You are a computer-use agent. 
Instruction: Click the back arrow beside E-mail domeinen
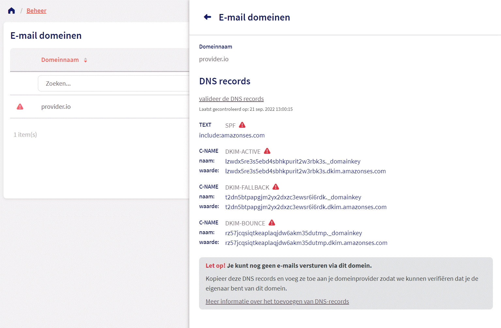coord(208,17)
